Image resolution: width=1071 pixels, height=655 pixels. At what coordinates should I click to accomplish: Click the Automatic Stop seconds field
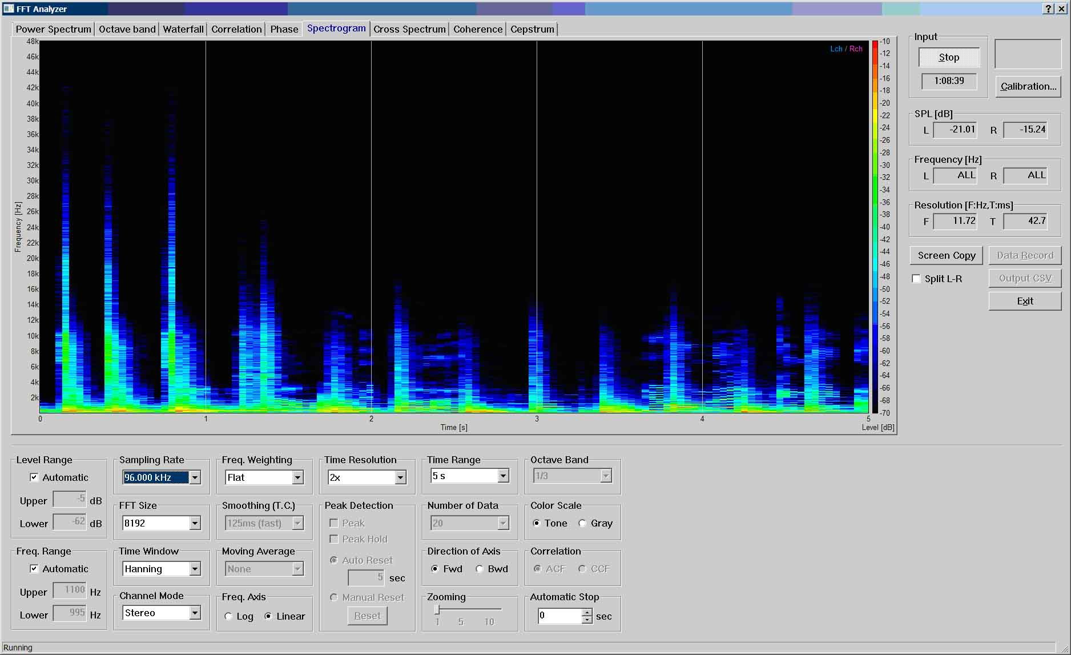(x=559, y=616)
